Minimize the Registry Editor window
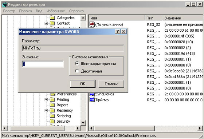The image size is (204, 139). pos(188,4)
